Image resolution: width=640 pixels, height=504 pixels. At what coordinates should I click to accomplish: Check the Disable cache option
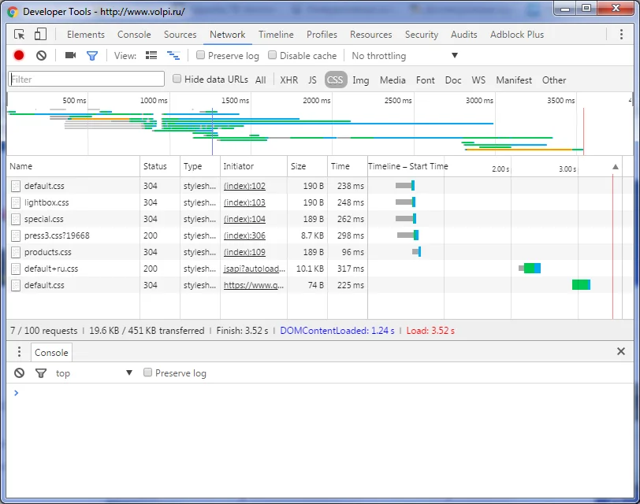[270, 55]
